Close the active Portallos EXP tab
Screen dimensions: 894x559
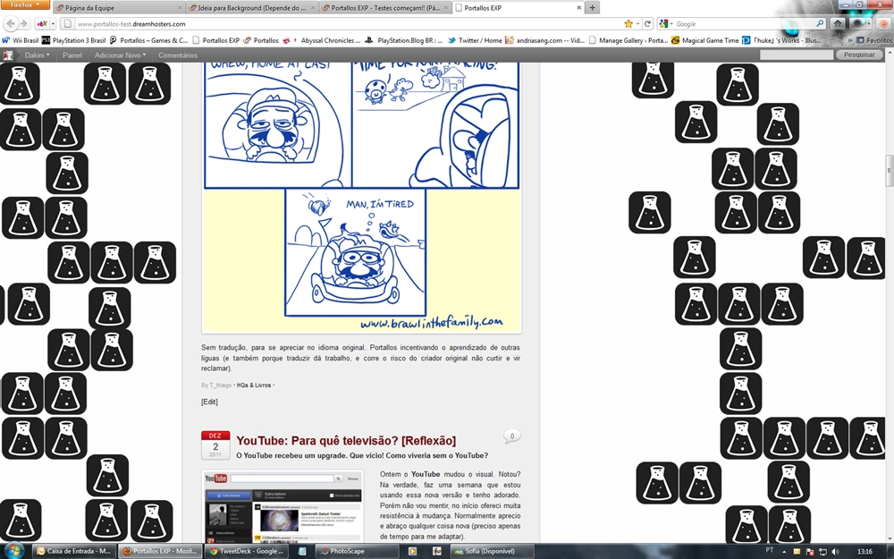coord(578,8)
